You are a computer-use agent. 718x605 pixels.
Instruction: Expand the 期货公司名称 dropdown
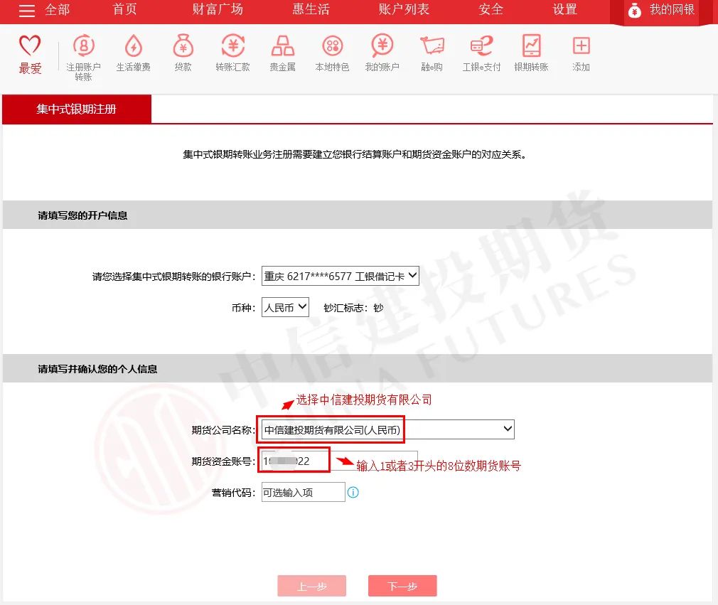click(x=388, y=429)
